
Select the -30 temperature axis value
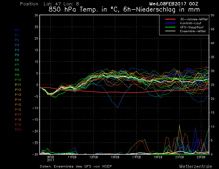tap(35, 154)
